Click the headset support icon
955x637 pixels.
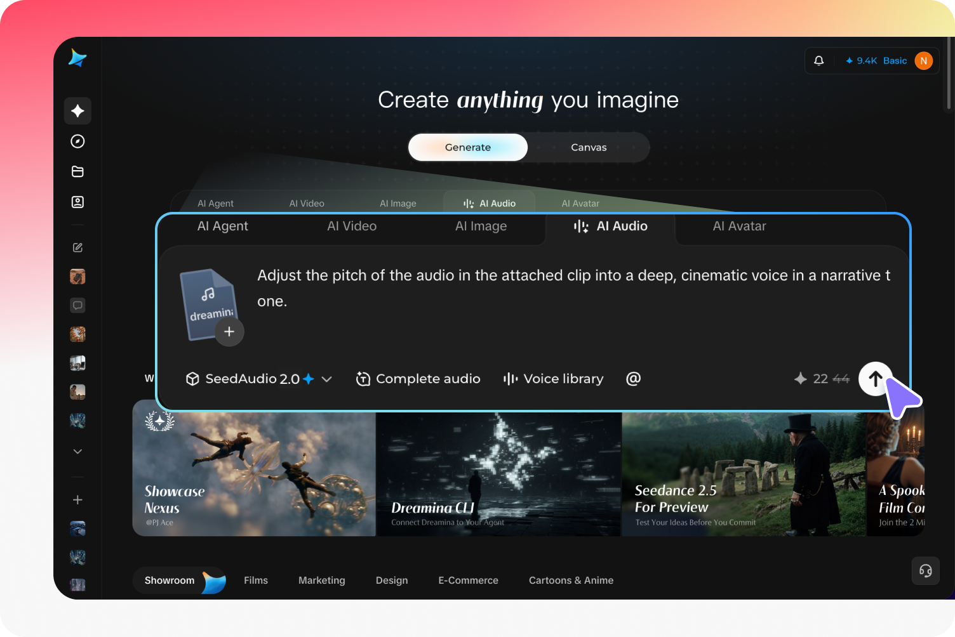point(926,571)
